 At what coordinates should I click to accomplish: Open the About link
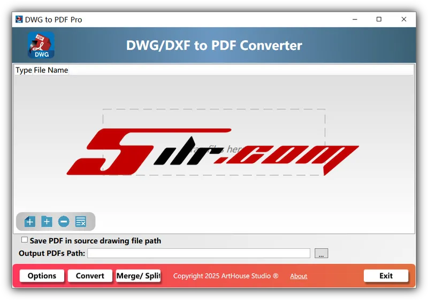coord(299,276)
